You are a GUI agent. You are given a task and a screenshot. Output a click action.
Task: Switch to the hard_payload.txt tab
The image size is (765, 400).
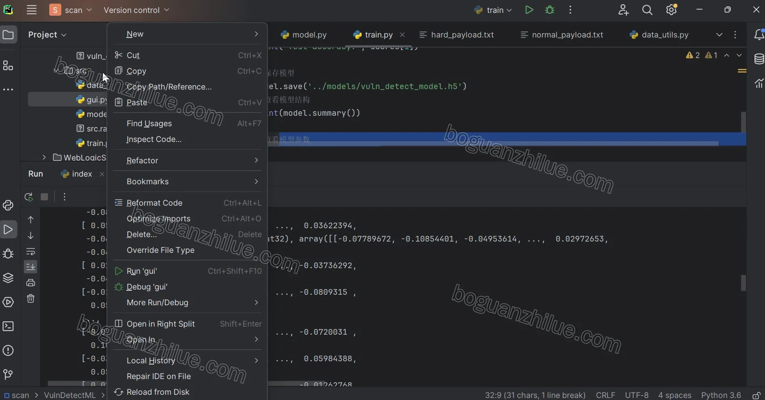click(457, 35)
